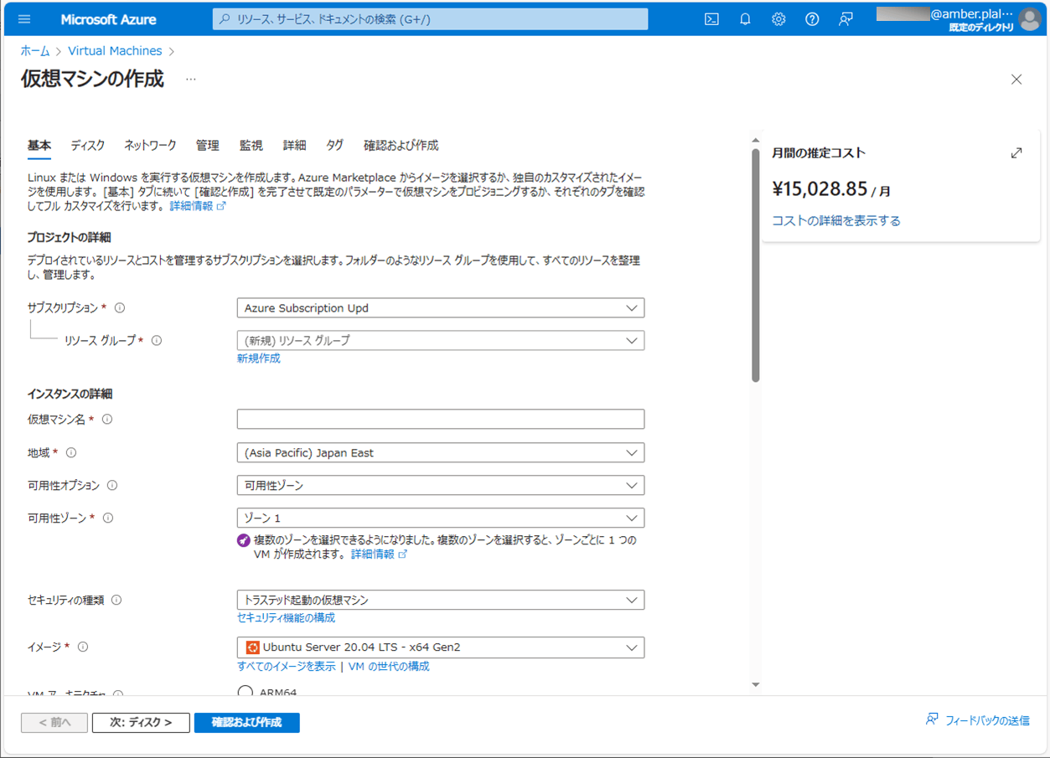Click the ¥15,028.85 monthly cost value
This screenshot has height=758, width=1050.
tap(820, 188)
